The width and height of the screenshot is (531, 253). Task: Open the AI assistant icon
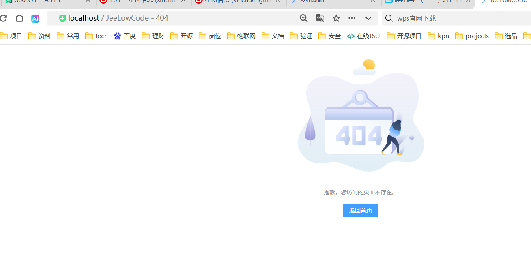[35, 18]
